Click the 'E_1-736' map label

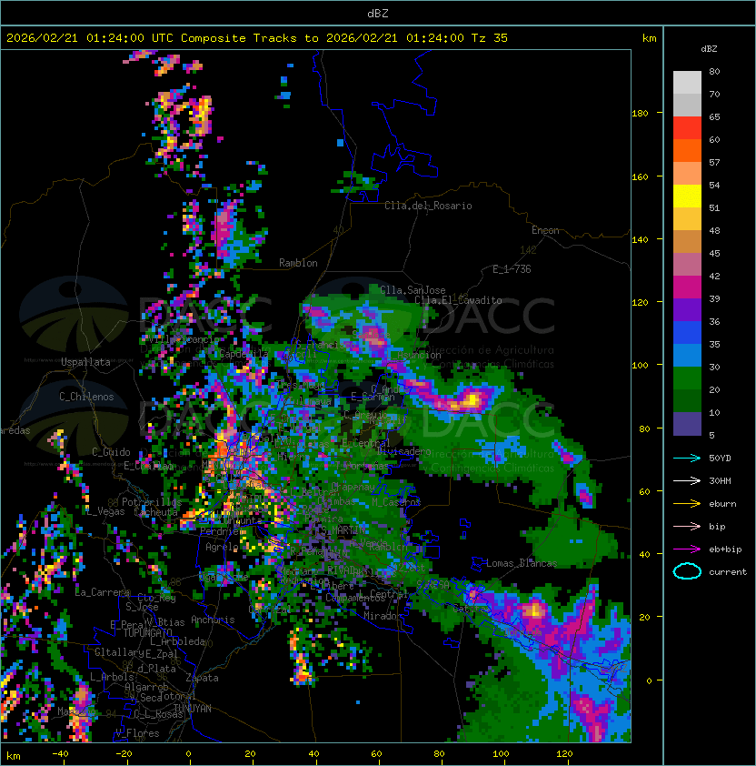512,268
